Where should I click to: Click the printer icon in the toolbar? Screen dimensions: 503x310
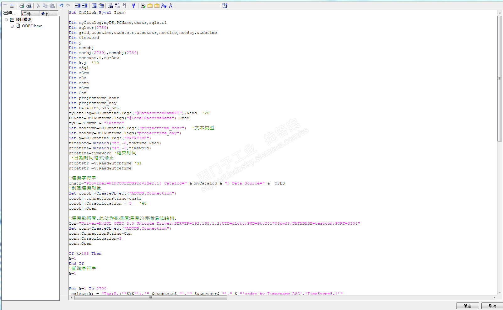22,6
